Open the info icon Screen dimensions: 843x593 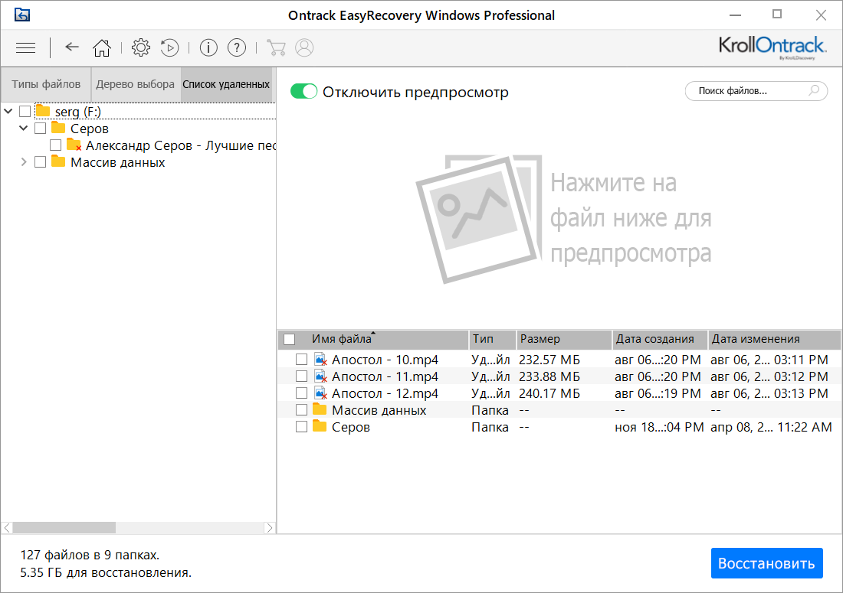coord(208,47)
